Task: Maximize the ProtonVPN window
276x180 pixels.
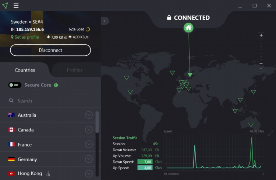Action: click(255, 6)
